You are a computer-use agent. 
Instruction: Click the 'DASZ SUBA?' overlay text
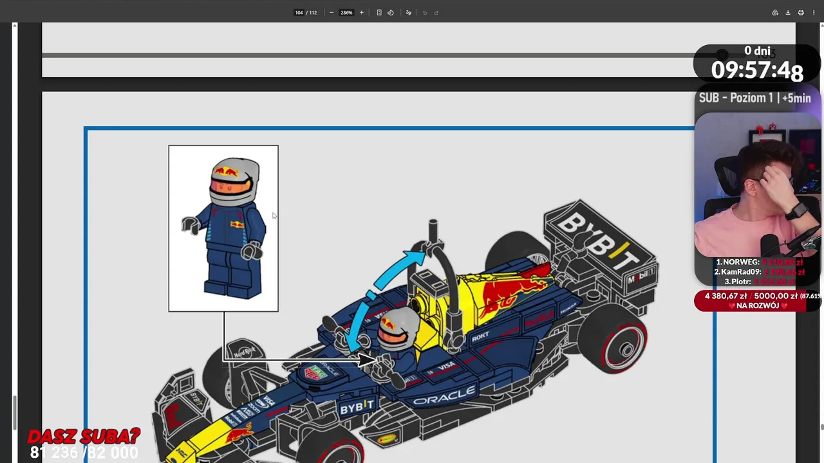click(x=84, y=437)
